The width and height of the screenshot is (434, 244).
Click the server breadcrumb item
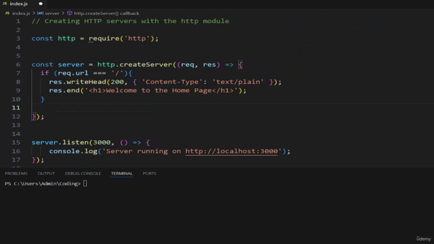[x=52, y=14]
